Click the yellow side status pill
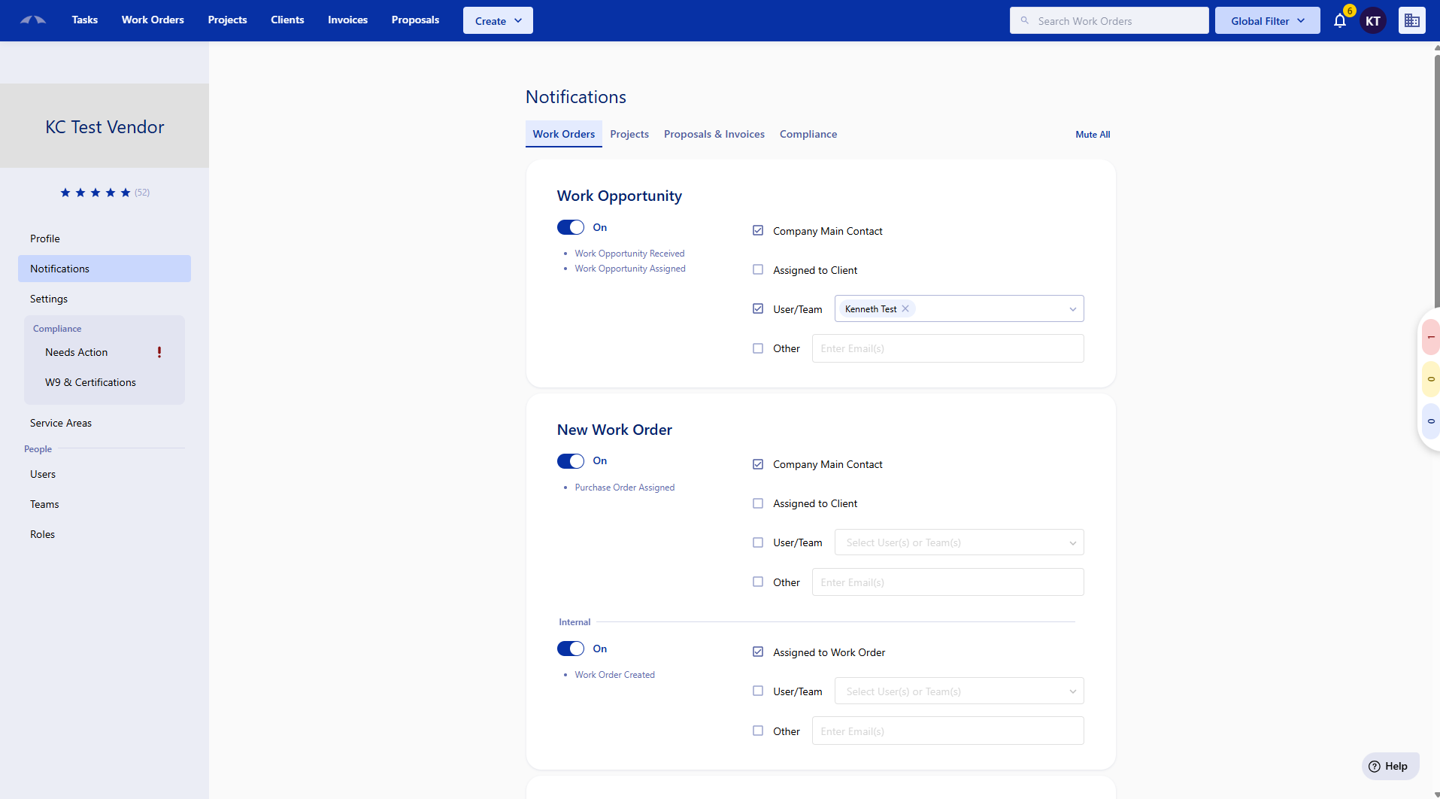Image resolution: width=1440 pixels, height=799 pixels. coord(1431,379)
